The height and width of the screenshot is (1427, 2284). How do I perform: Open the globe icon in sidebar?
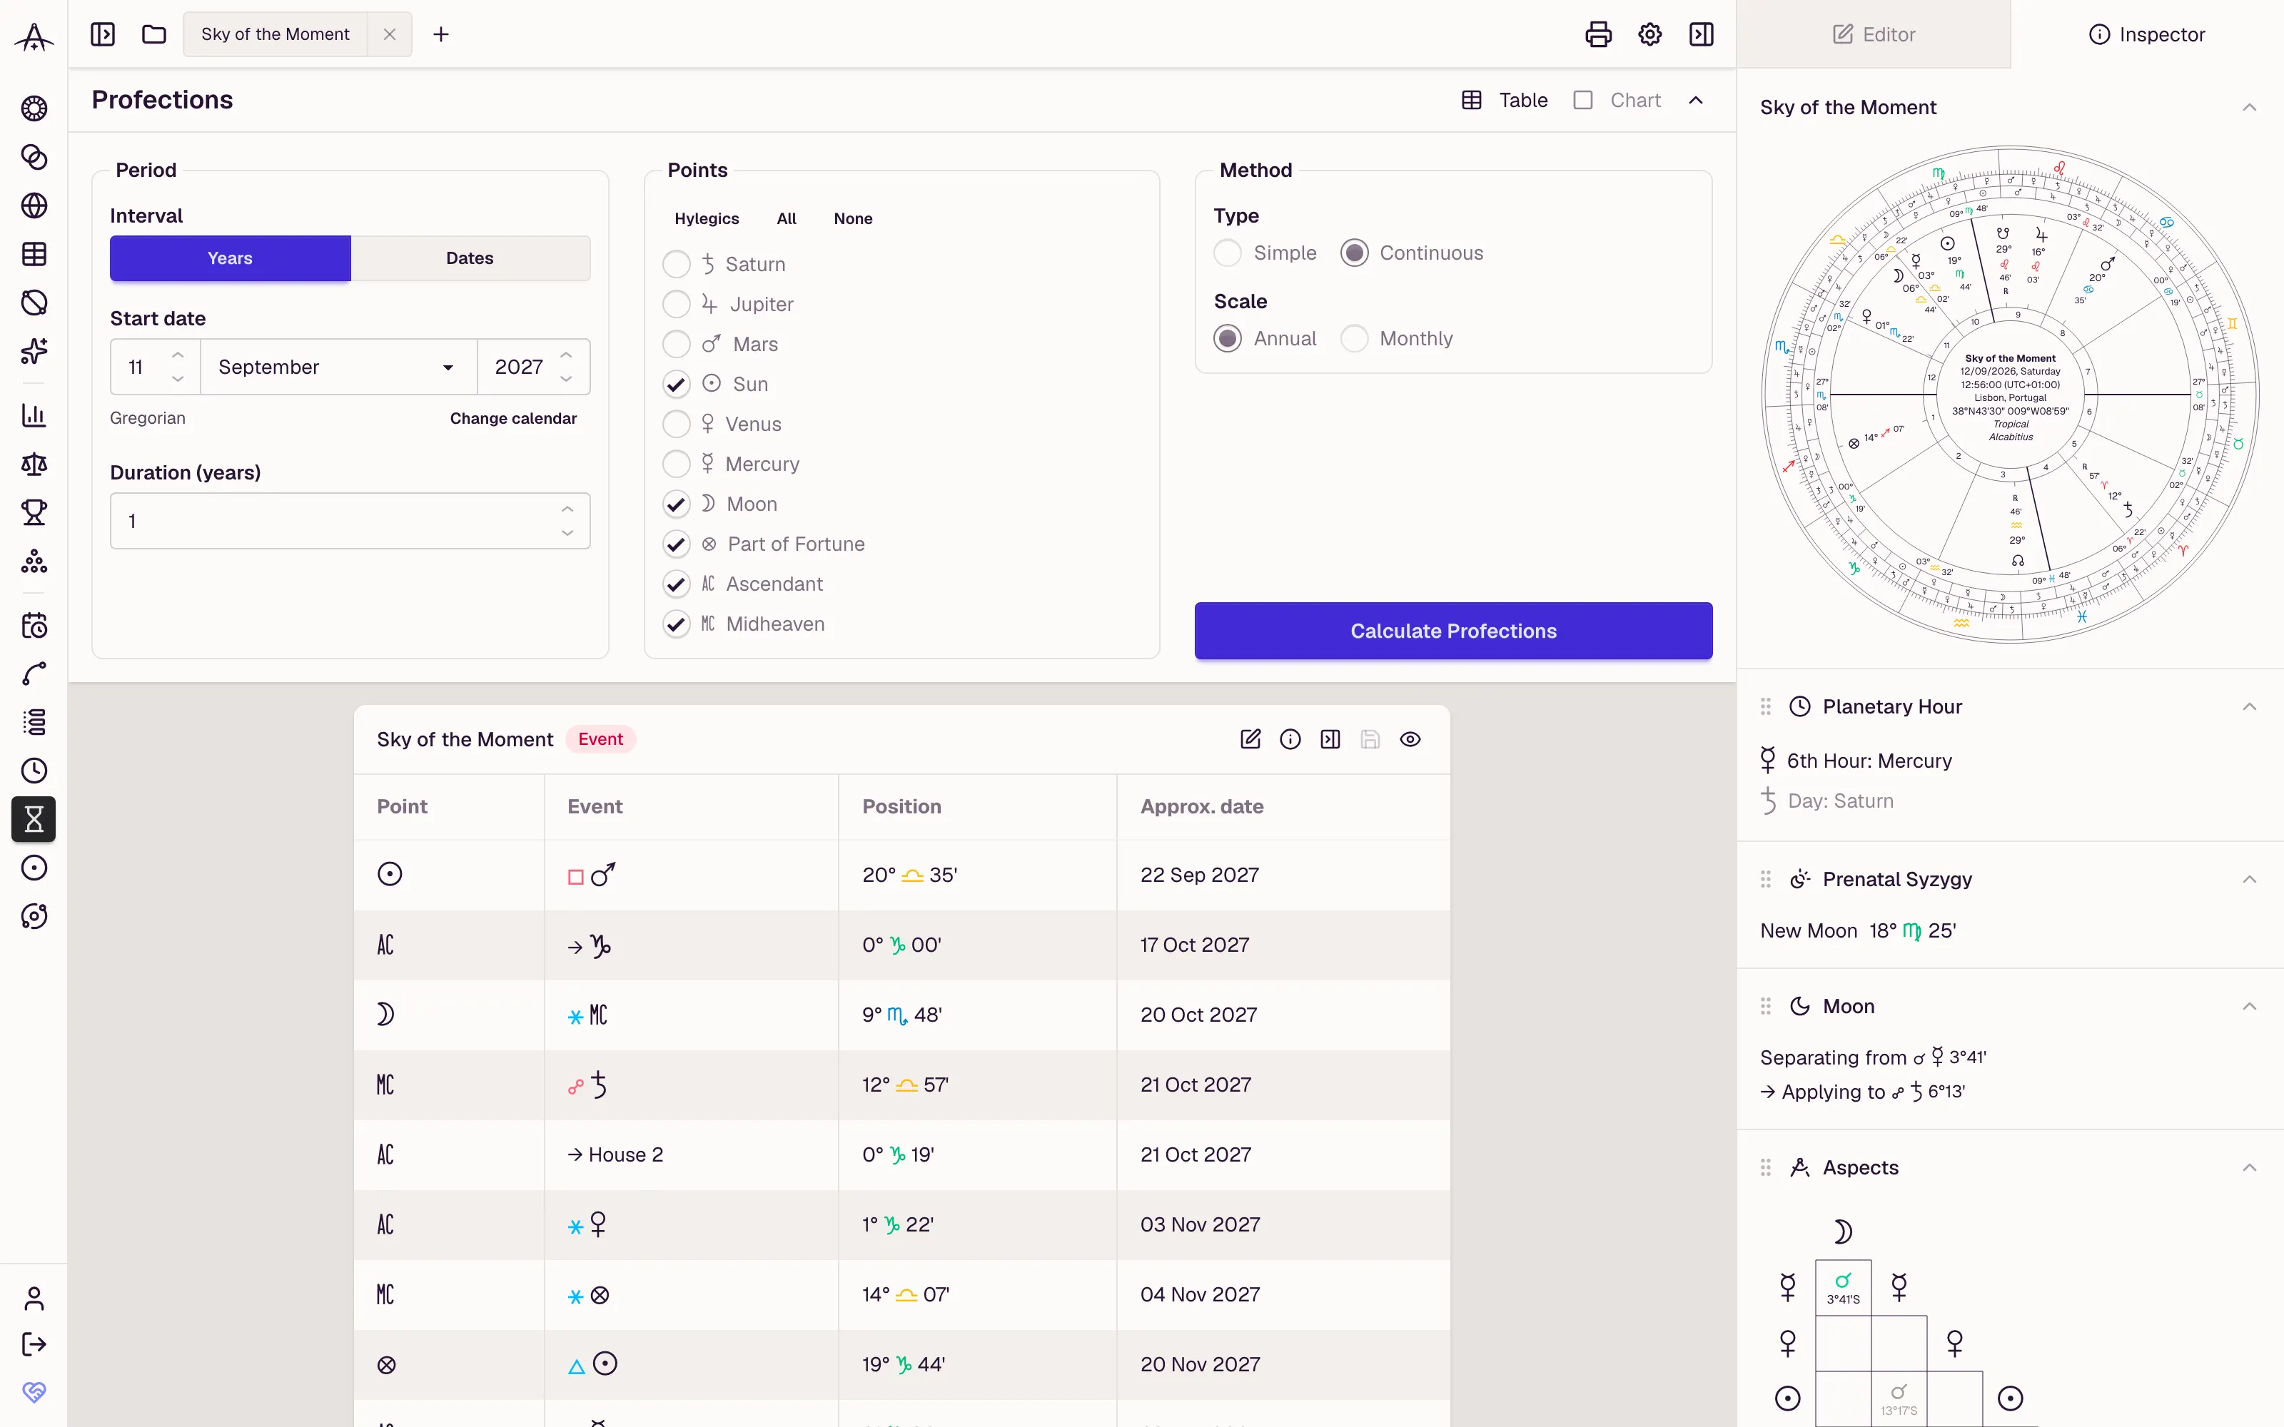pyautogui.click(x=34, y=205)
